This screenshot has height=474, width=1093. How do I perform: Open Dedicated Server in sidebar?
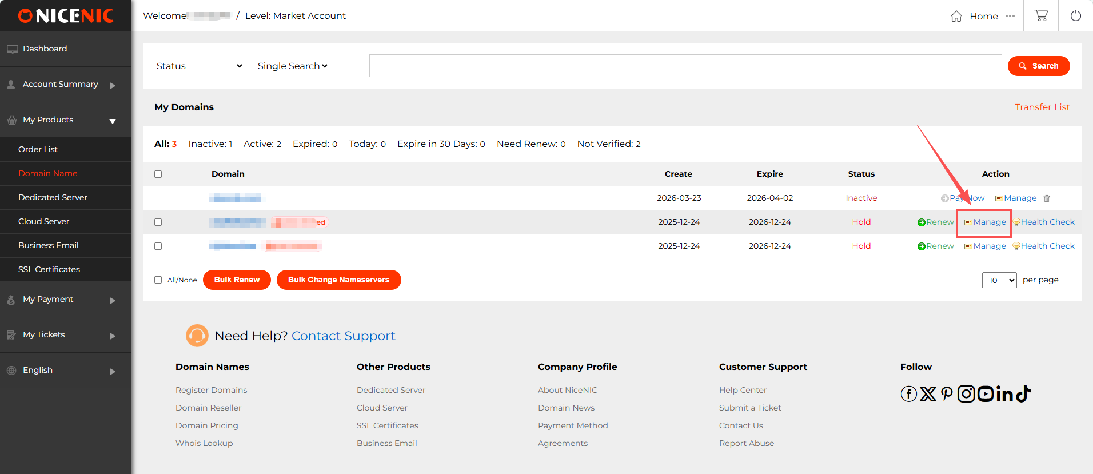[53, 197]
